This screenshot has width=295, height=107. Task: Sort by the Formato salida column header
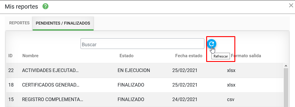click(246, 56)
